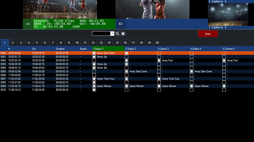This screenshot has width=254, height=142.
Task: Select clip row 0003 timecode entry
Action: [x=14, y=64]
